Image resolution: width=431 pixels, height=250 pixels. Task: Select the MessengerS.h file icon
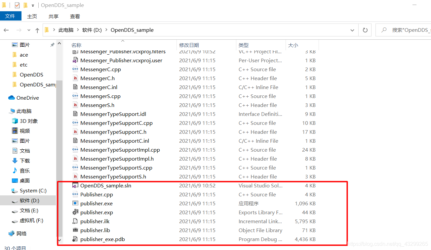pyautogui.click(x=75, y=105)
